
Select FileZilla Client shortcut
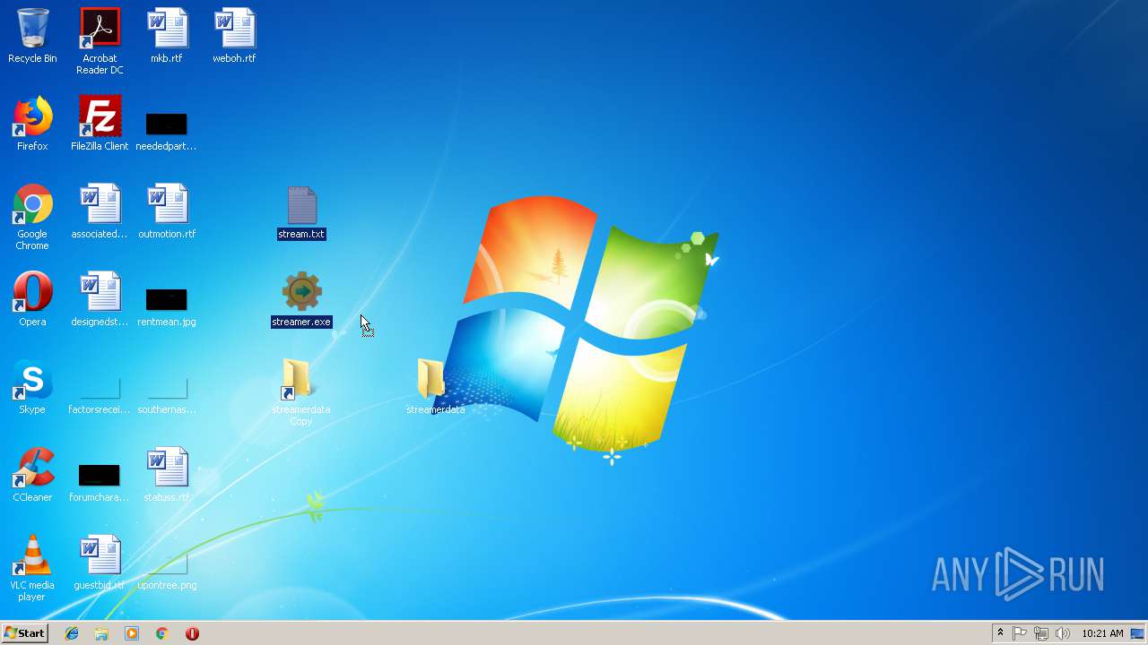coord(100,124)
